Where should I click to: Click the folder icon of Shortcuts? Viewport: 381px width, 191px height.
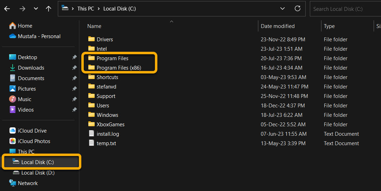(91, 77)
